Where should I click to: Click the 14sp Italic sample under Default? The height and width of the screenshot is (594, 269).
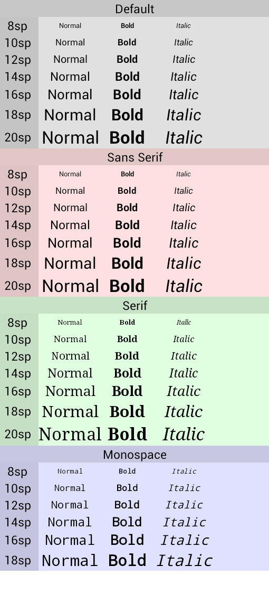pos(184,77)
